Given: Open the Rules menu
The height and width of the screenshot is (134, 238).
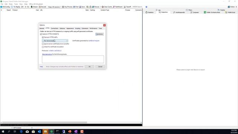Looking at the screenshot, I should click(11, 4).
